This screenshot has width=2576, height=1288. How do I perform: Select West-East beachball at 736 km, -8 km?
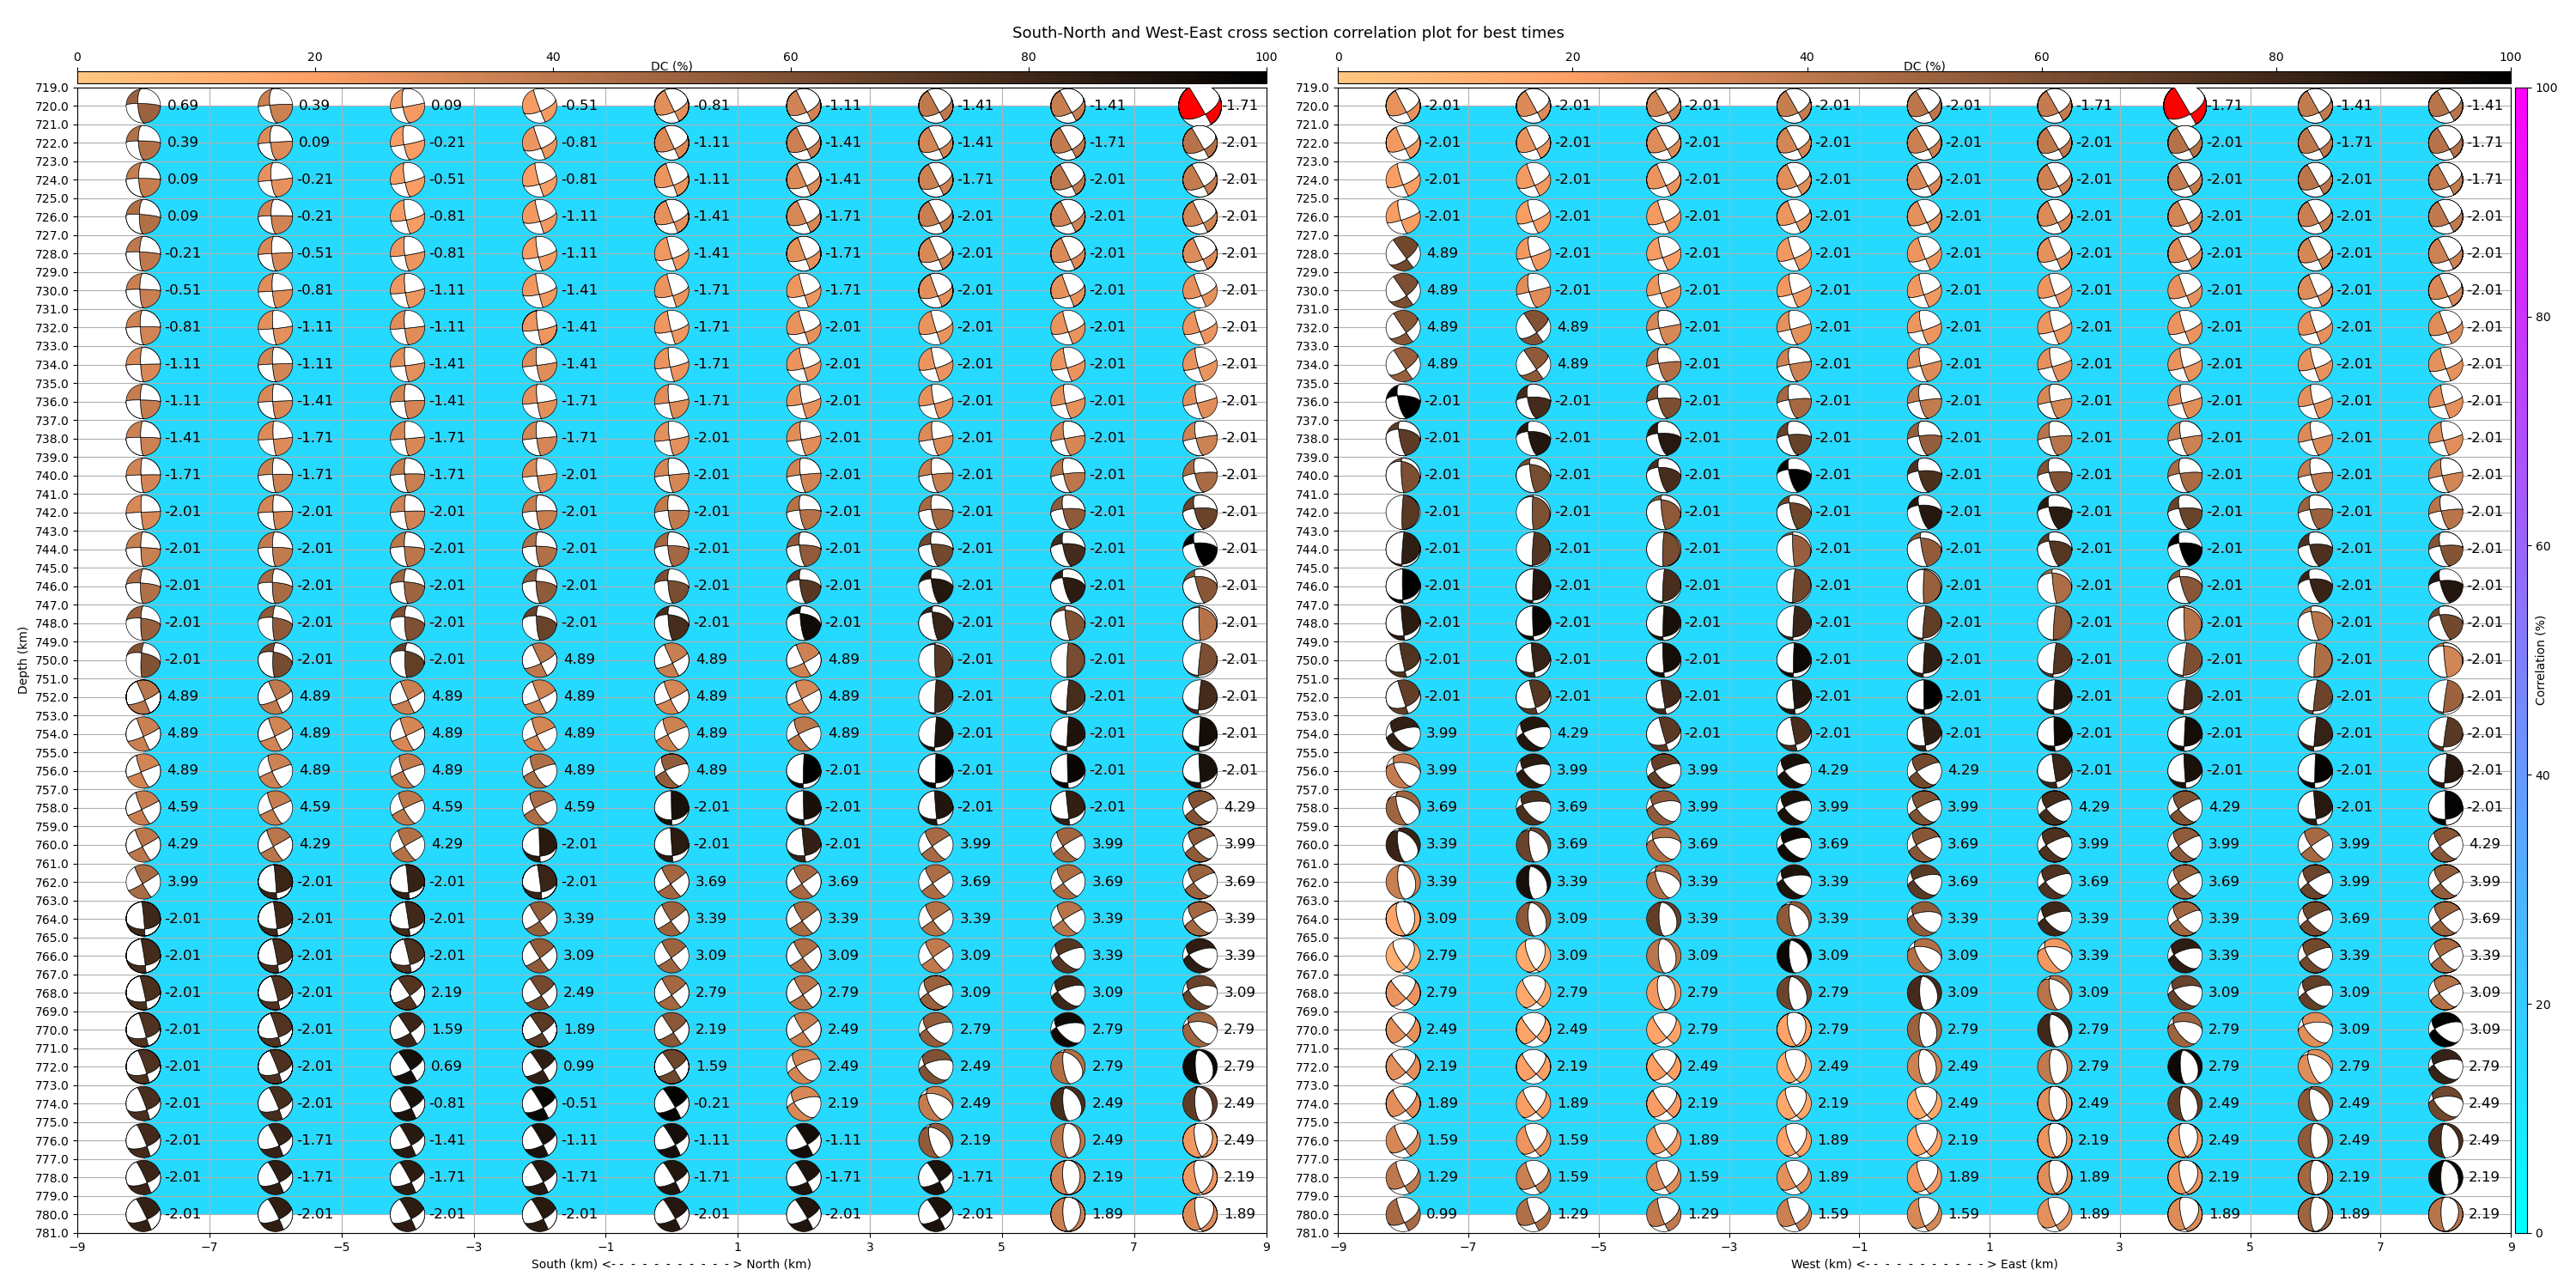[x=1403, y=401]
